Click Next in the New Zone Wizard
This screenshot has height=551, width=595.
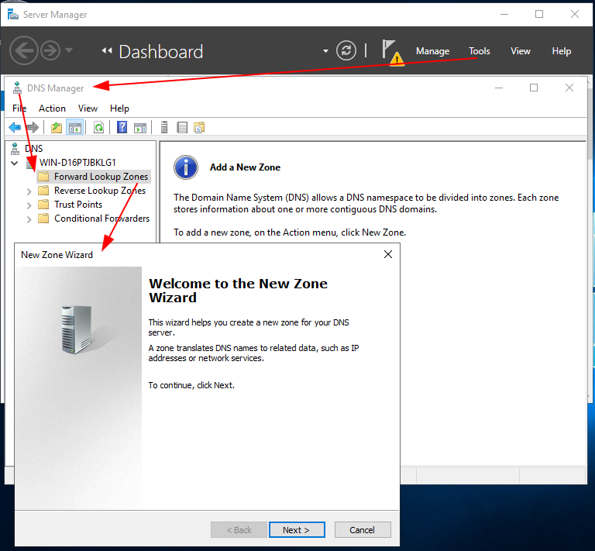(297, 530)
